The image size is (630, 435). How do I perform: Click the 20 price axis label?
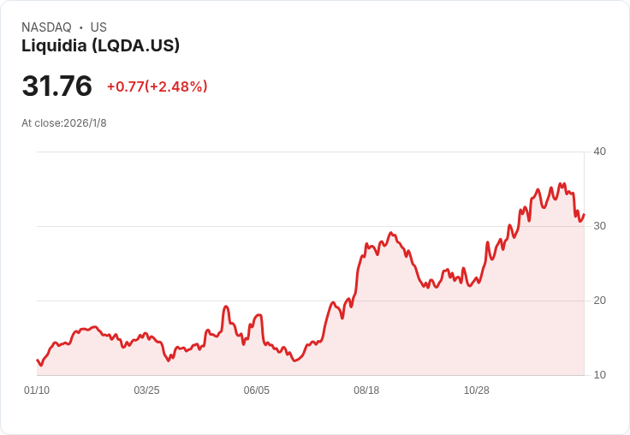[x=599, y=301]
